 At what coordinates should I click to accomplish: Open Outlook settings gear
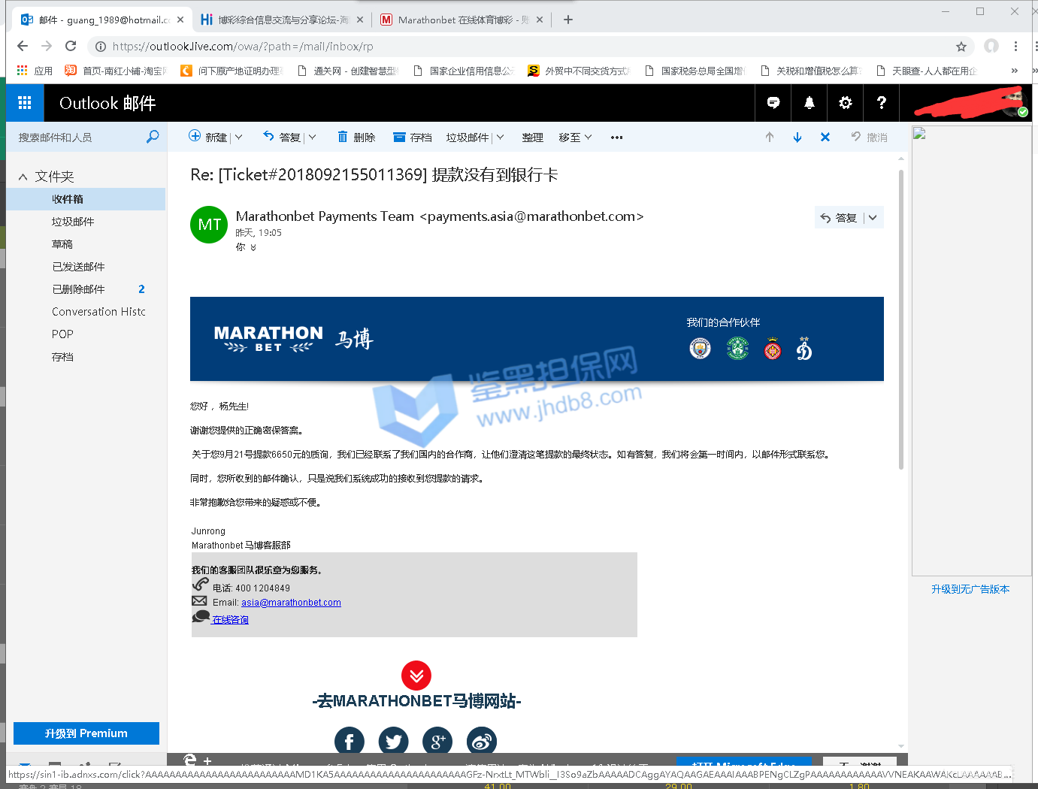(846, 103)
